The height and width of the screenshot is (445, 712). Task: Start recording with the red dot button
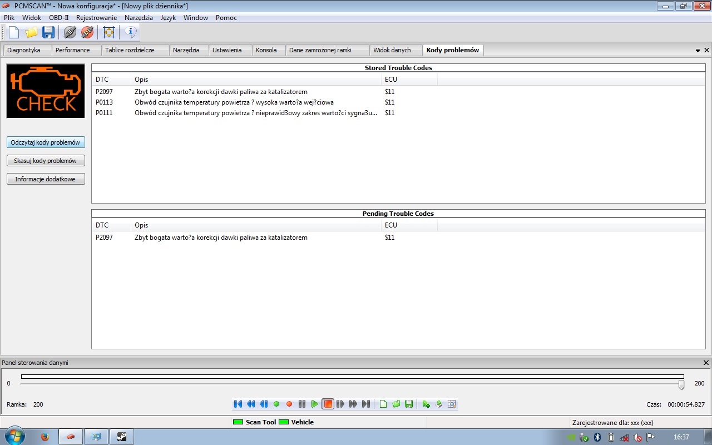coord(289,404)
